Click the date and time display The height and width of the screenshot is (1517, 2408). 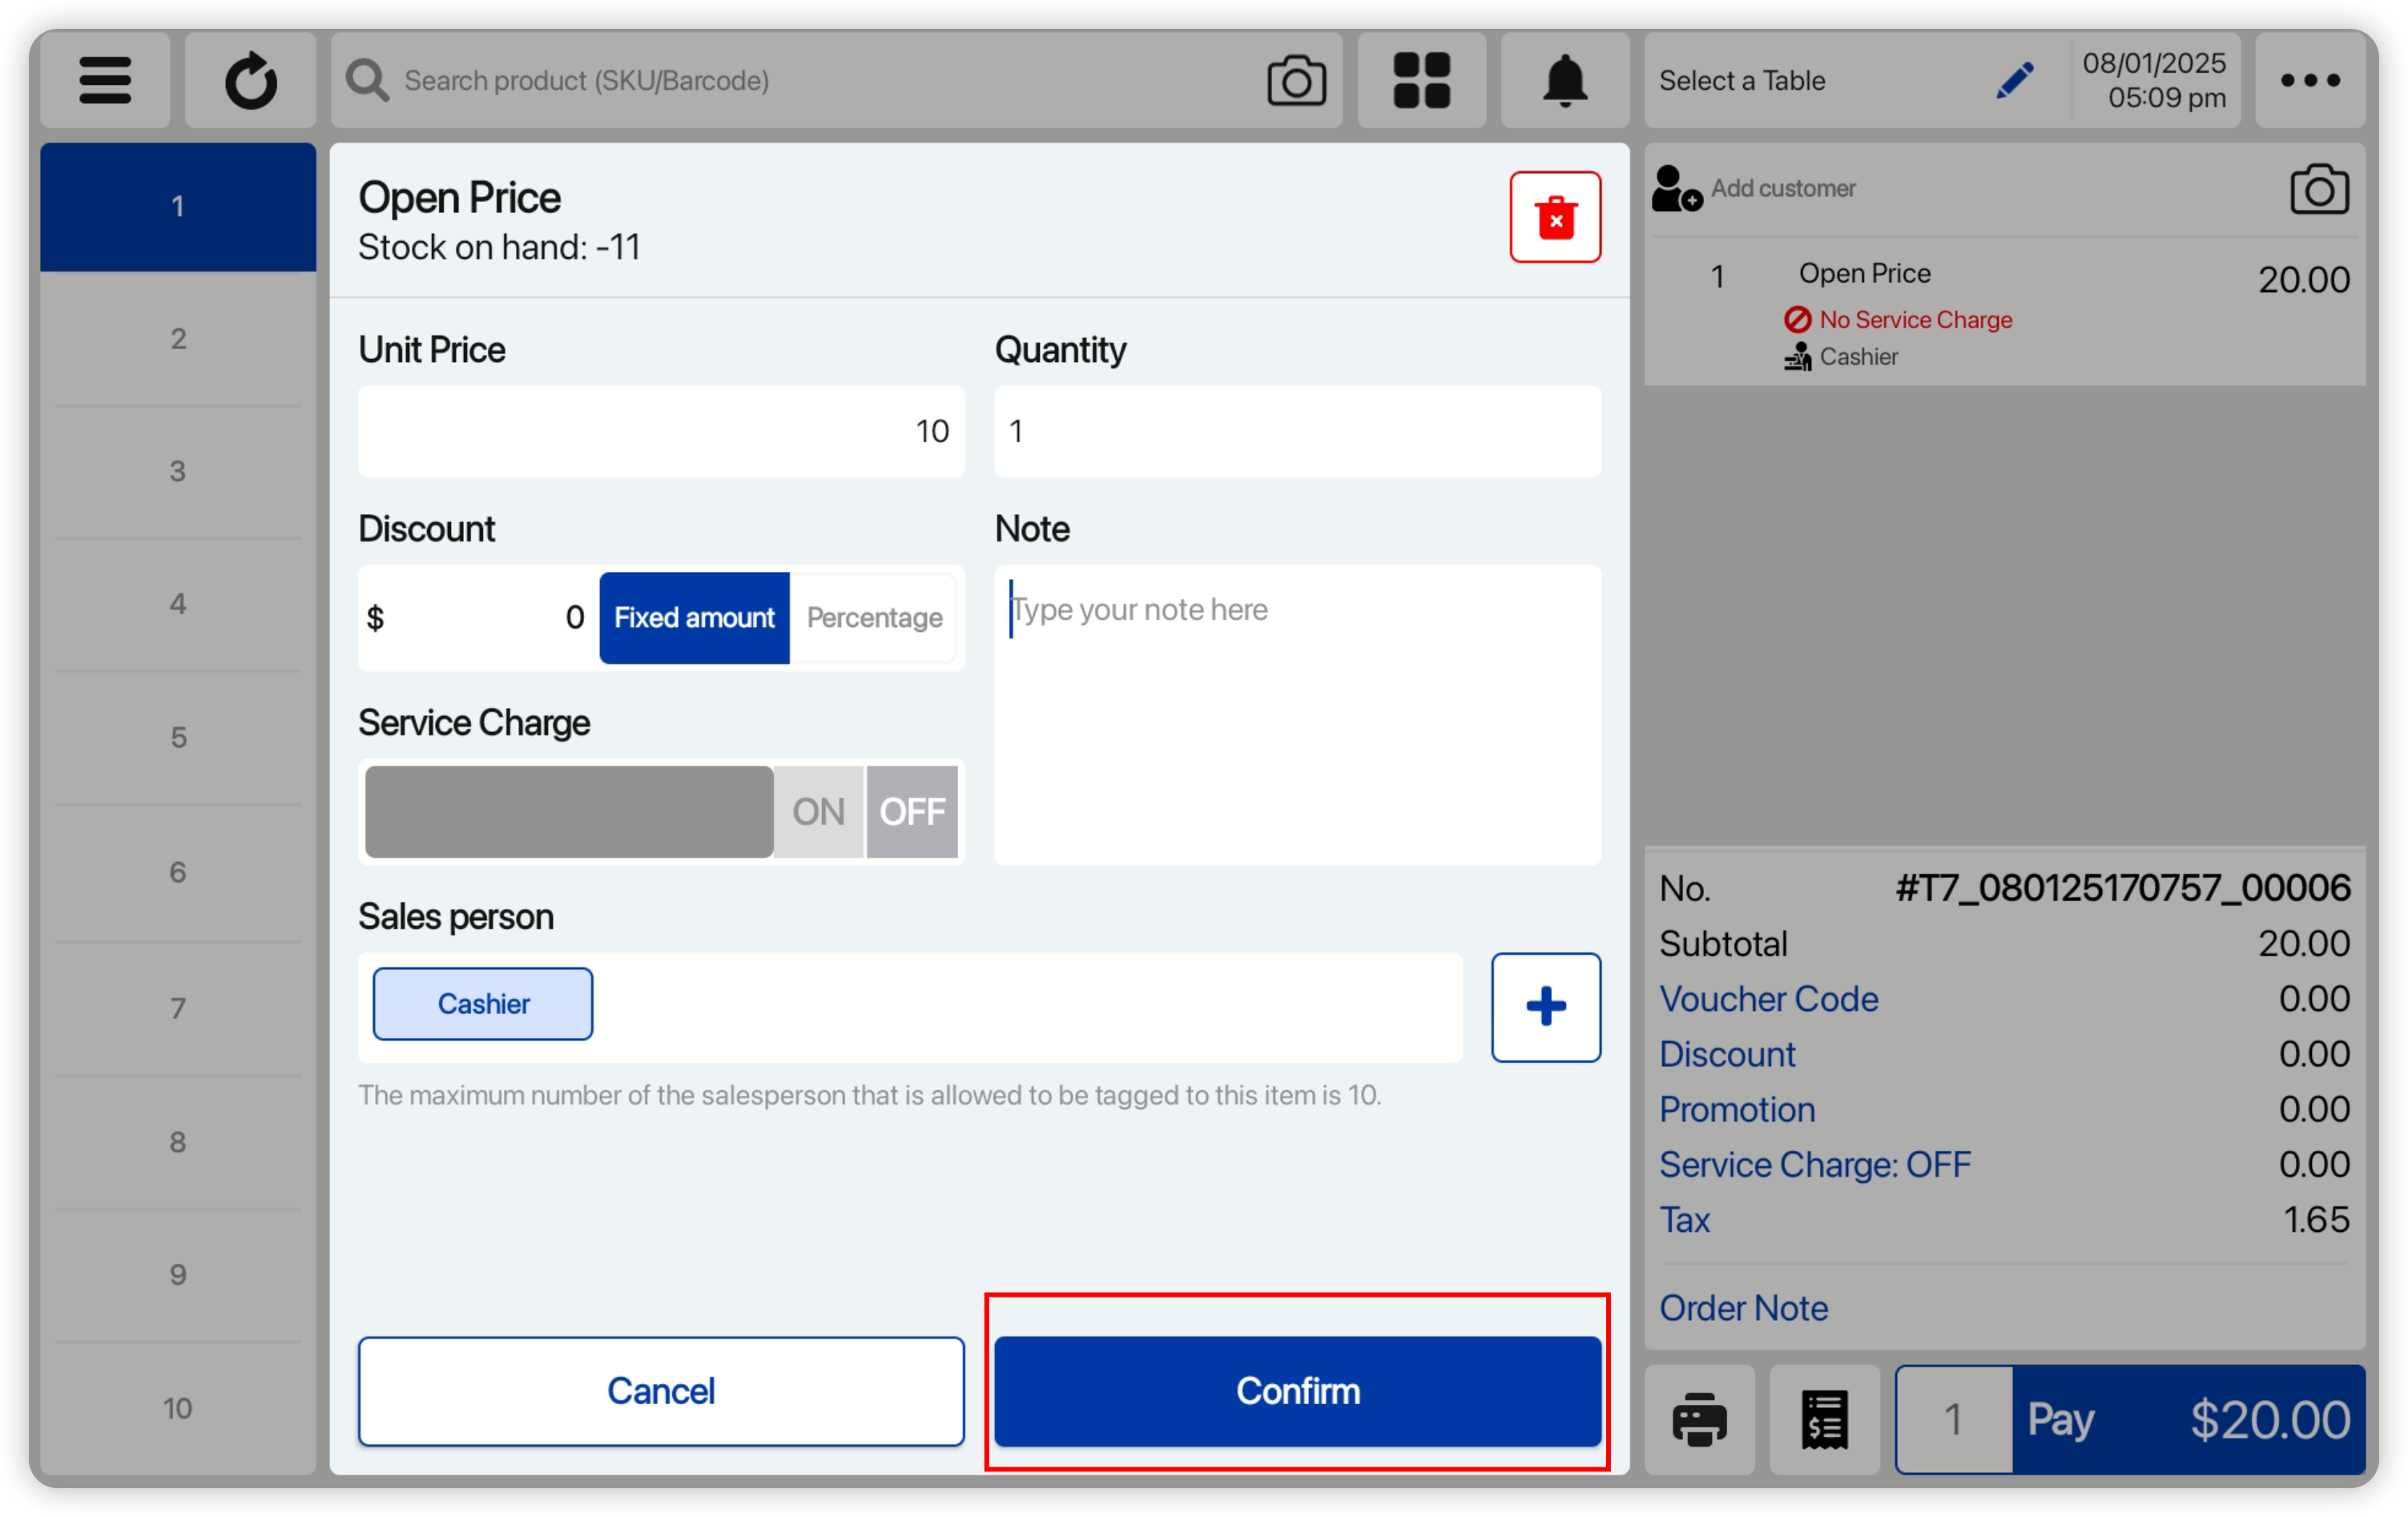(2155, 80)
